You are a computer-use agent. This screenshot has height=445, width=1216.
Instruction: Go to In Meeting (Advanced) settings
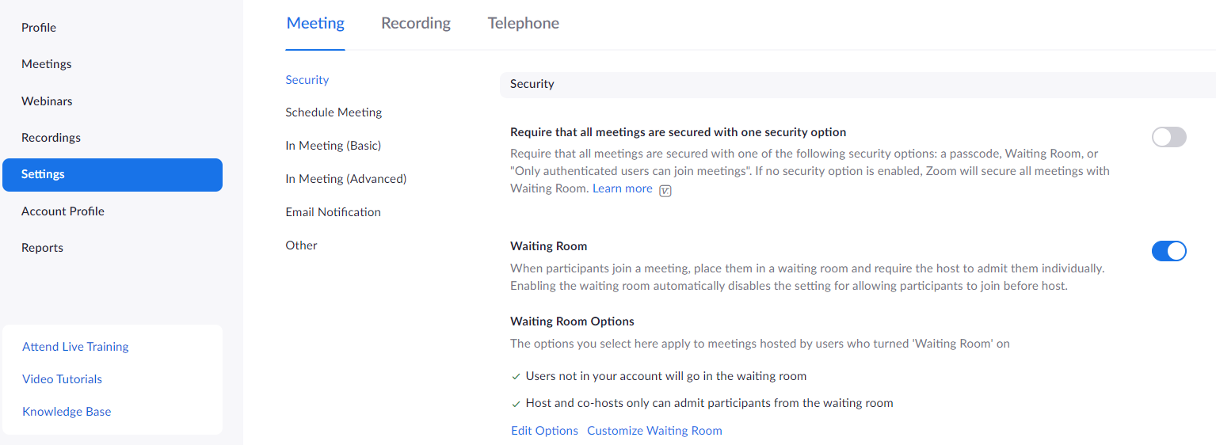tap(345, 179)
